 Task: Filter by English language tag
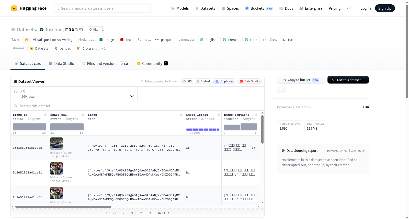click(208, 40)
